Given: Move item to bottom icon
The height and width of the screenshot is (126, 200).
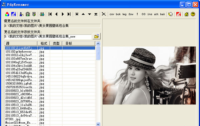Looking at the screenshot, I should click(96, 14).
